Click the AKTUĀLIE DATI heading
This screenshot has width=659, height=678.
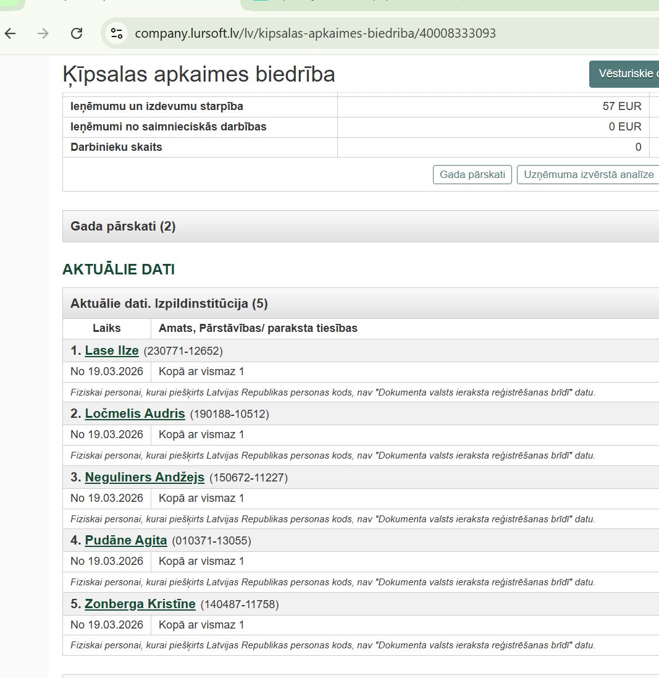coord(119,269)
